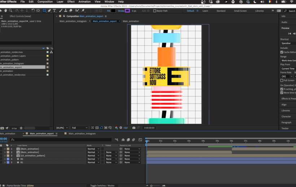
Task: Click the purple Stroke color swatch
Action: 127,11
